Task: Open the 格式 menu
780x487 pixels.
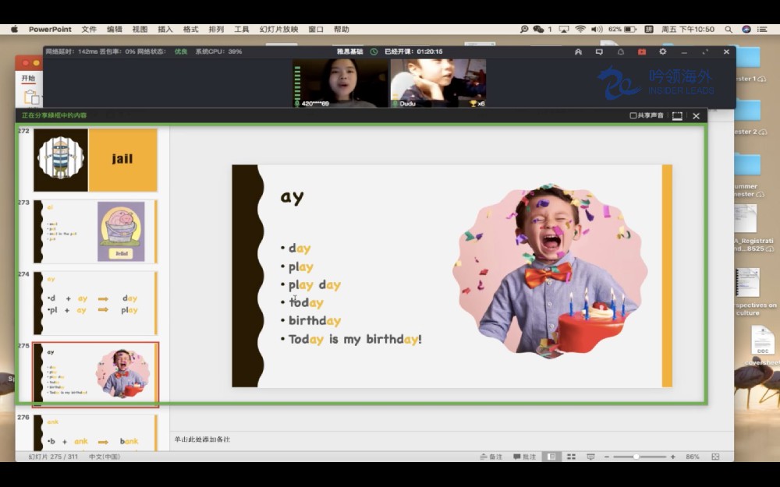Action: (190, 29)
